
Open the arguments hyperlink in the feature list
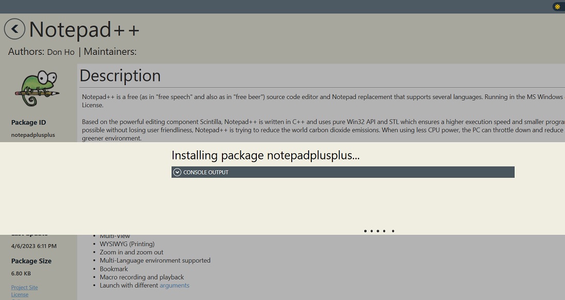tap(174, 285)
